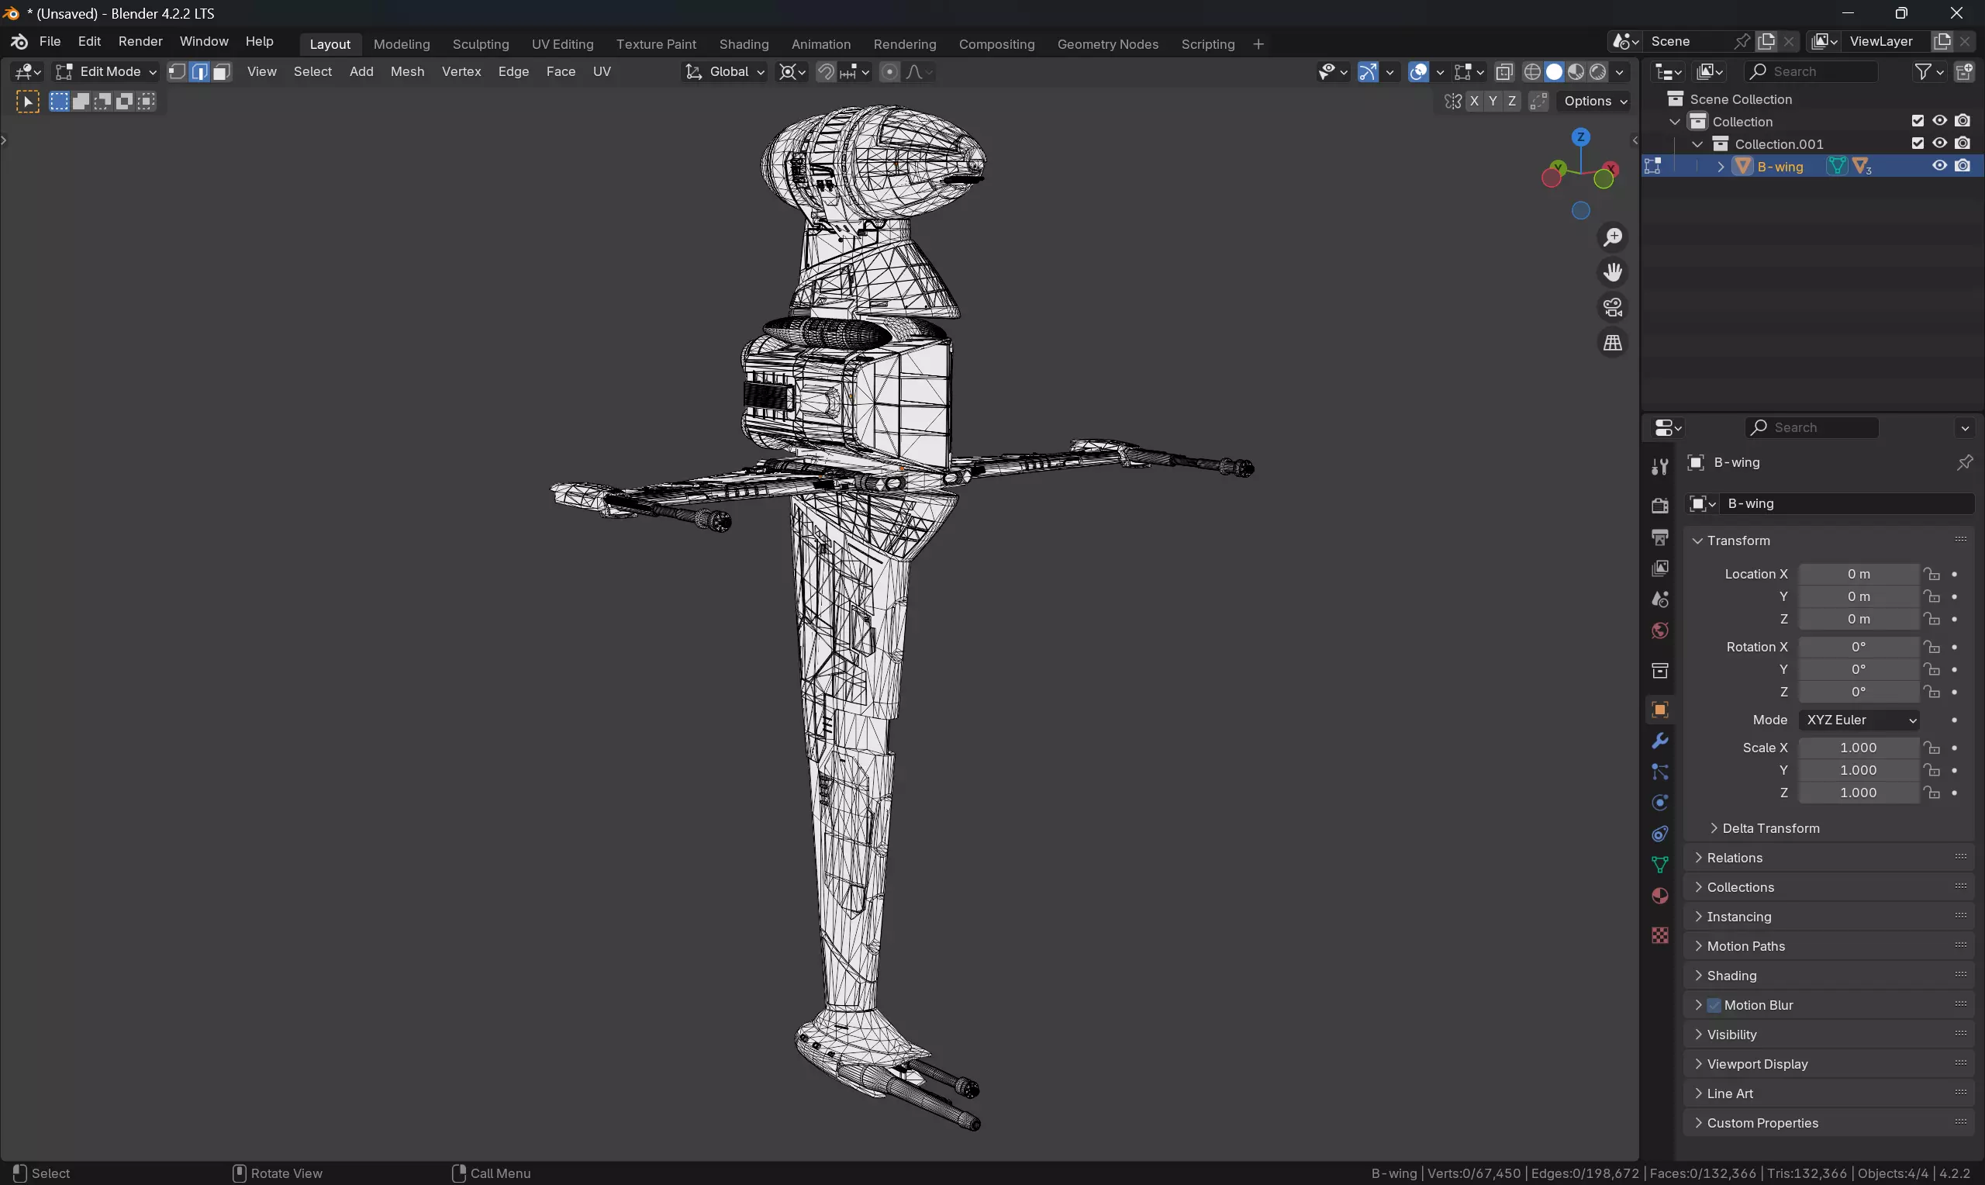The image size is (1985, 1185).
Task: Open the Texture properties tab
Action: (x=1660, y=935)
